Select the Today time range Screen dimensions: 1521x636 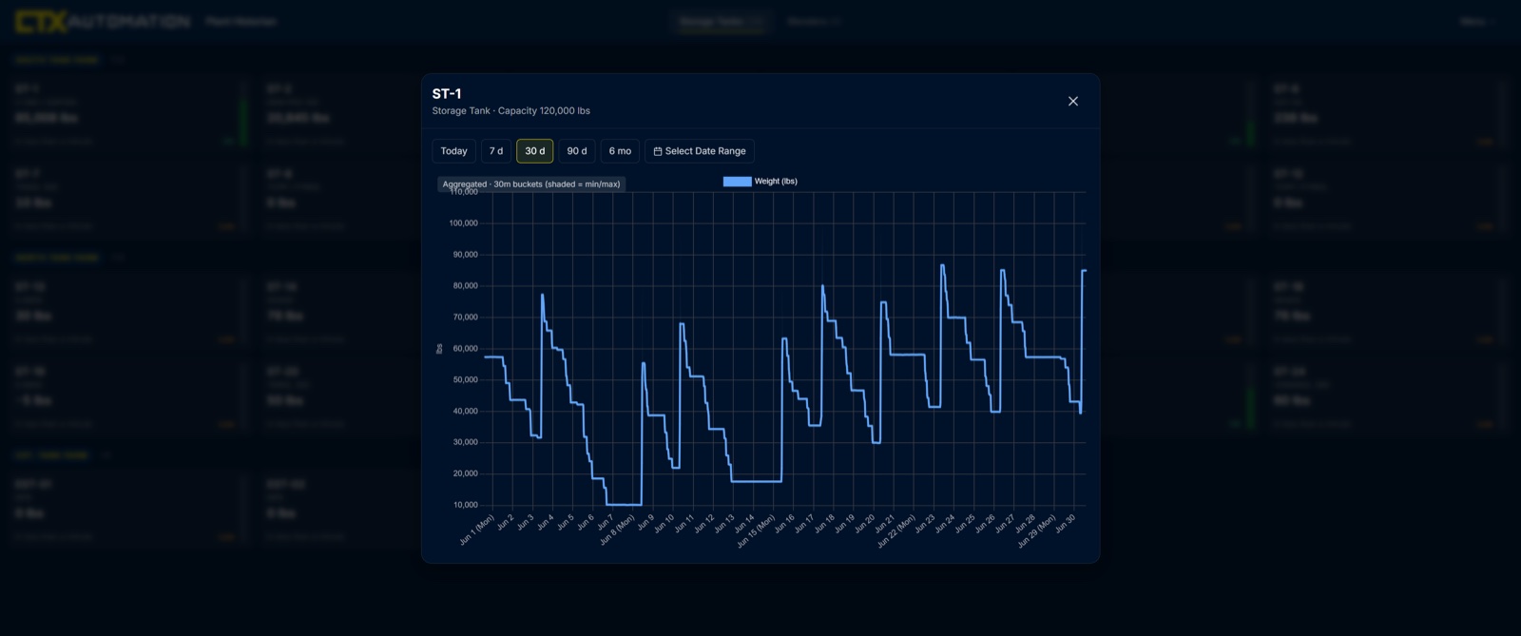point(453,151)
